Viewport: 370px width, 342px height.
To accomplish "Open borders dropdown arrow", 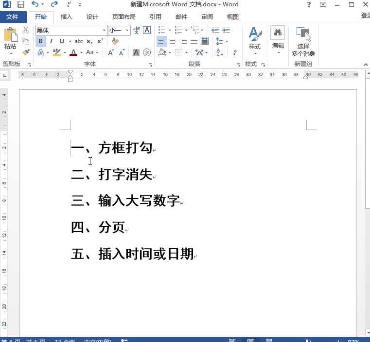I will (x=186, y=52).
